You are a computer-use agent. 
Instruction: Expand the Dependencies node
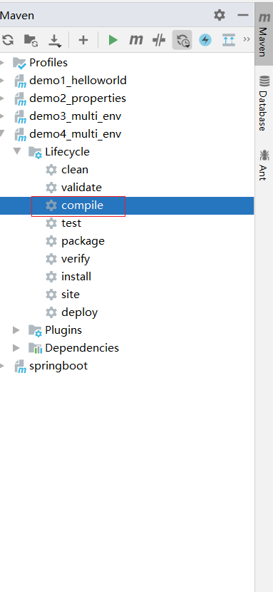pyautogui.click(x=16, y=348)
